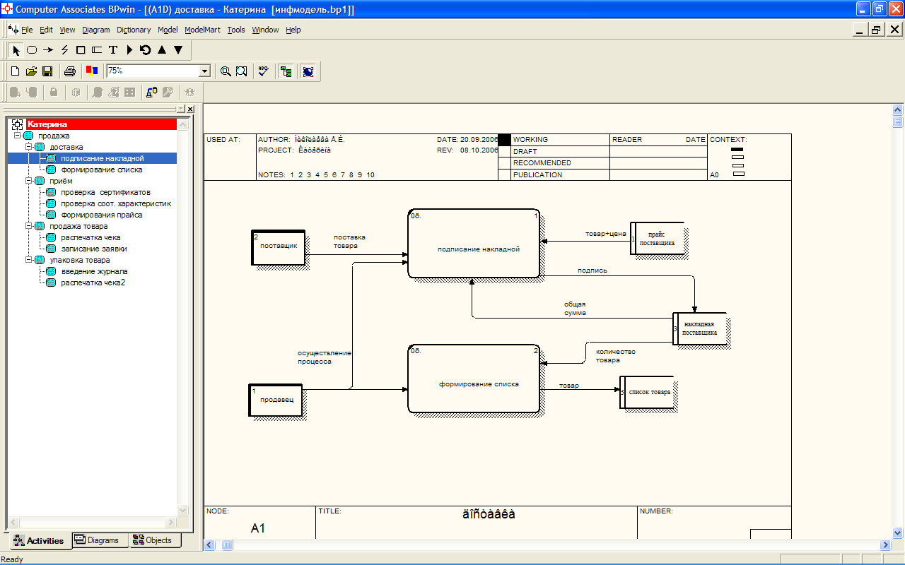
Task: Select формирование списка in the tree
Action: click(101, 169)
